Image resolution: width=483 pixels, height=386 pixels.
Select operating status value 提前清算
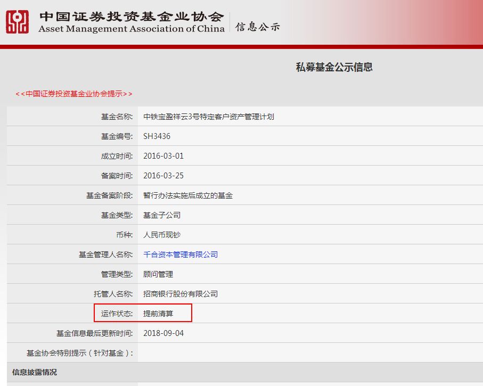point(158,314)
